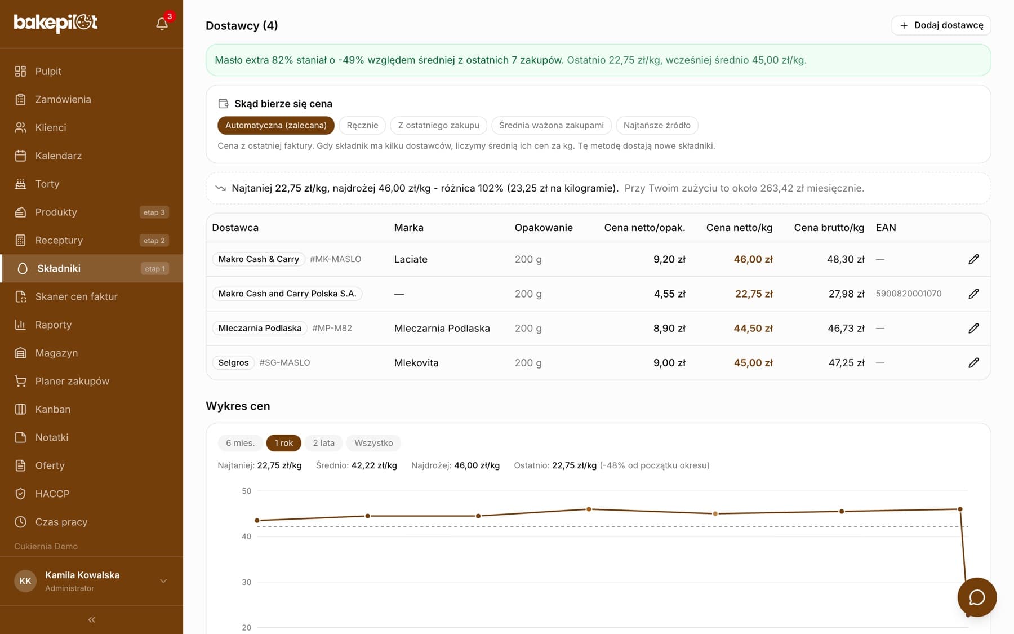Show 2 lata chart range
Screen dimensions: 1014x634
click(323, 443)
